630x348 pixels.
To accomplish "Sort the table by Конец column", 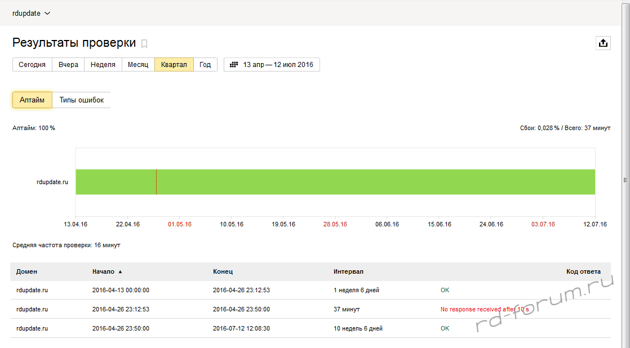I will [x=223, y=271].
